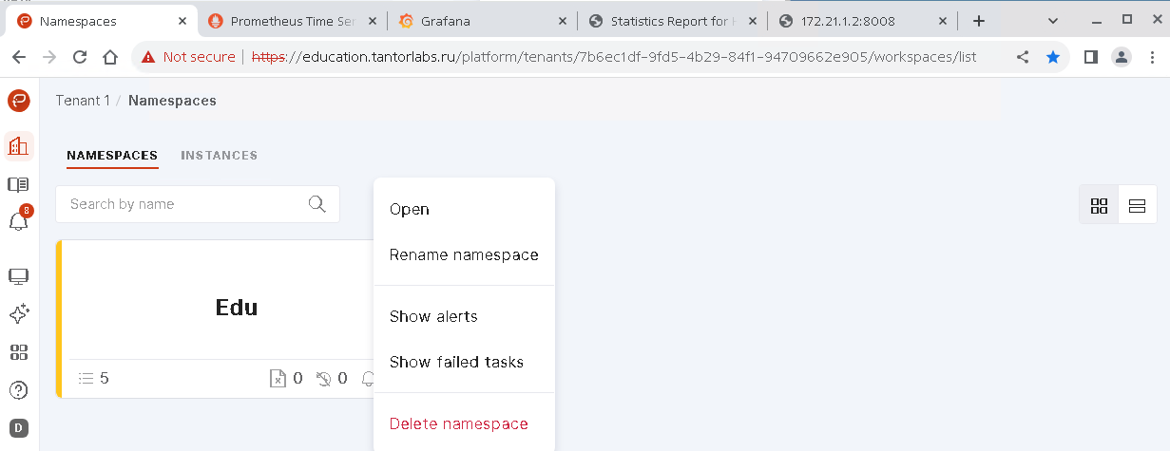The width and height of the screenshot is (1170, 451).
Task: Expand the Chrome tab search chevron
Action: [x=1053, y=20]
